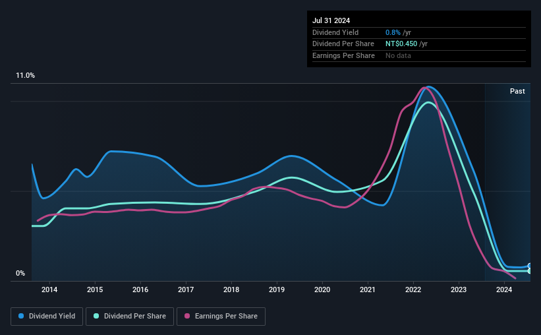
Task: Click the blue Dividend Yield legend dot
Action: [21, 316]
